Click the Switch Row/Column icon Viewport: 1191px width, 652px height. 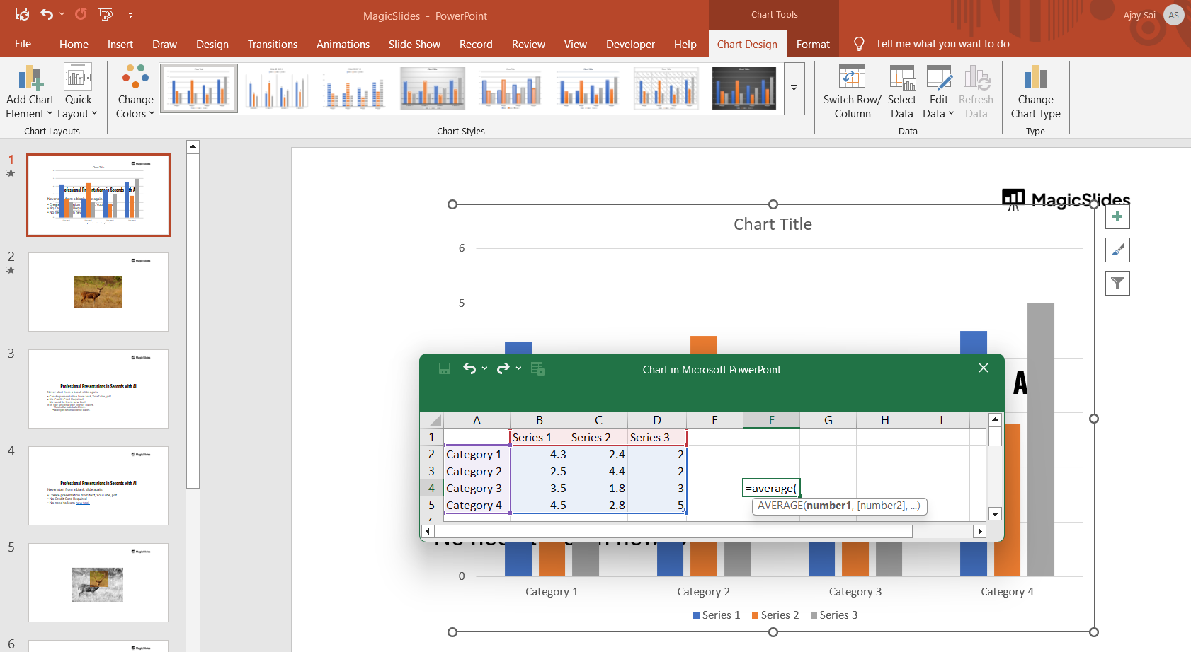852,78
